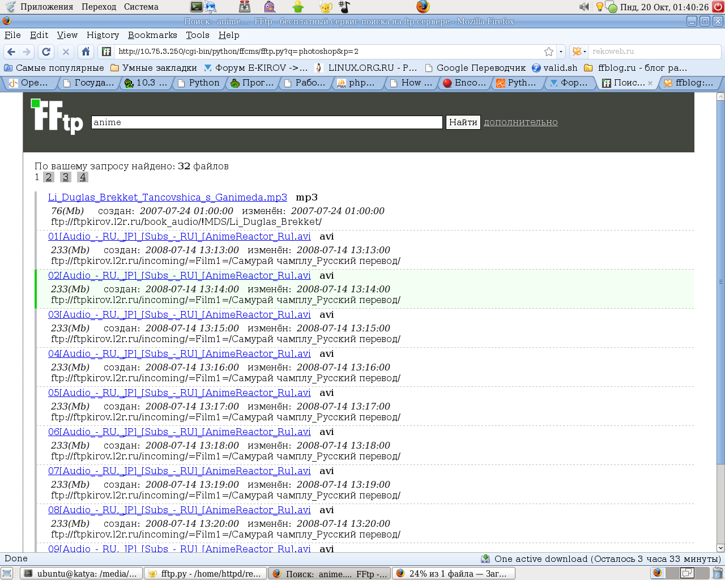This screenshot has width=725, height=580.
Task: Click the vertical scrollbar down arrow
Action: click(720, 548)
